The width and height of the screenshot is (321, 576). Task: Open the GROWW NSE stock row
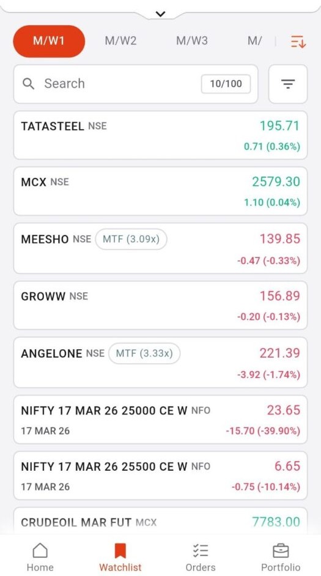coord(160,305)
